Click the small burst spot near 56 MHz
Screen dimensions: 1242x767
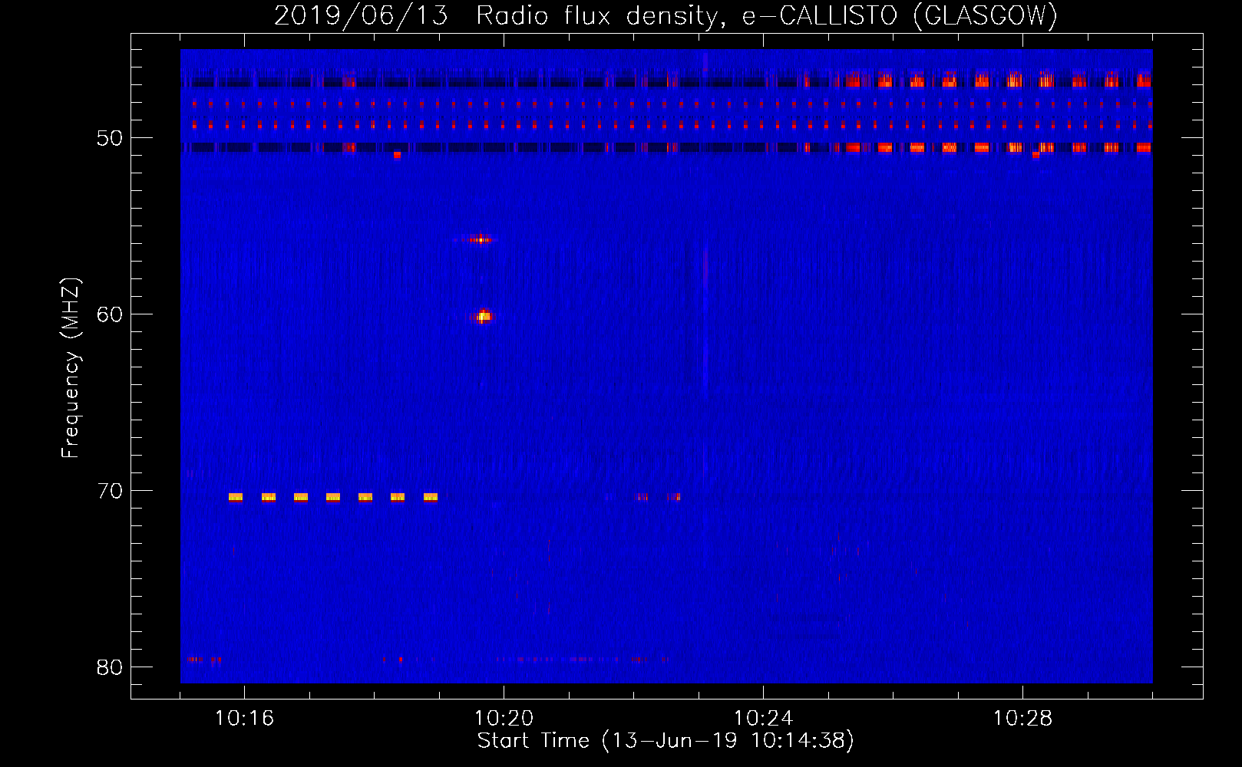tap(480, 240)
